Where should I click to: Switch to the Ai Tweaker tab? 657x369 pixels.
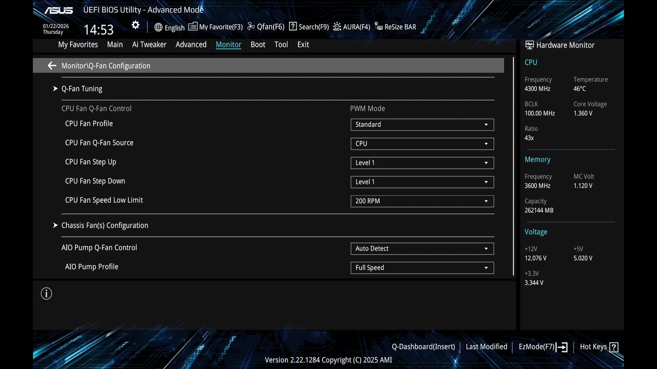coord(149,45)
